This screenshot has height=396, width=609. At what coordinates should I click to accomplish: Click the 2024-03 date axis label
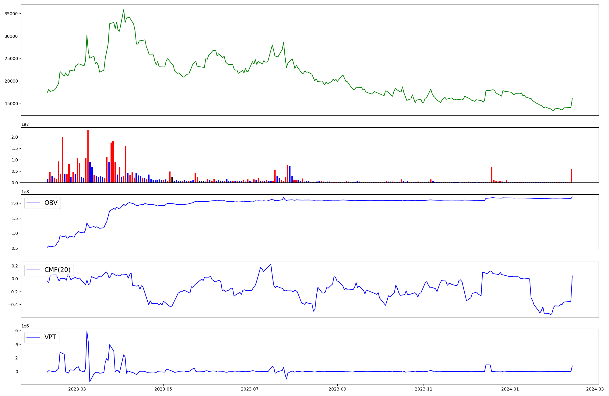(595, 389)
